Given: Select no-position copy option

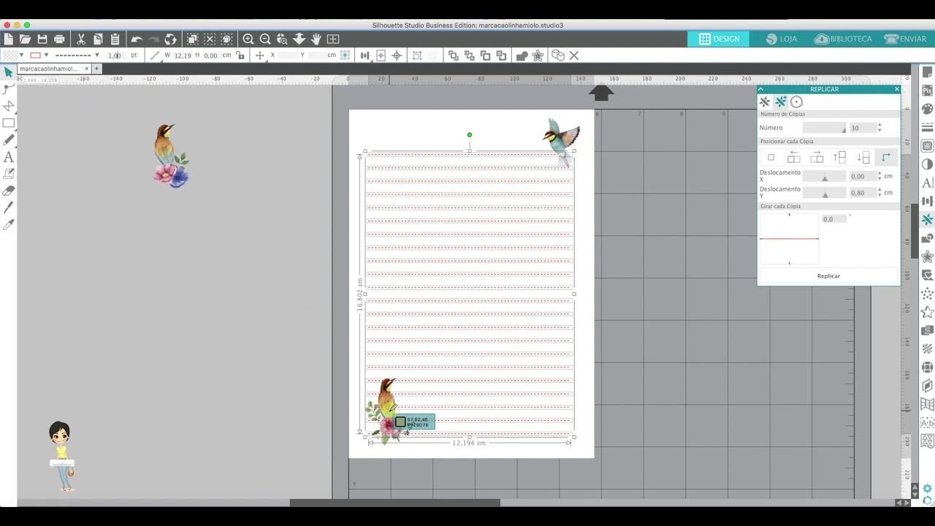Looking at the screenshot, I should pyautogui.click(x=771, y=157).
